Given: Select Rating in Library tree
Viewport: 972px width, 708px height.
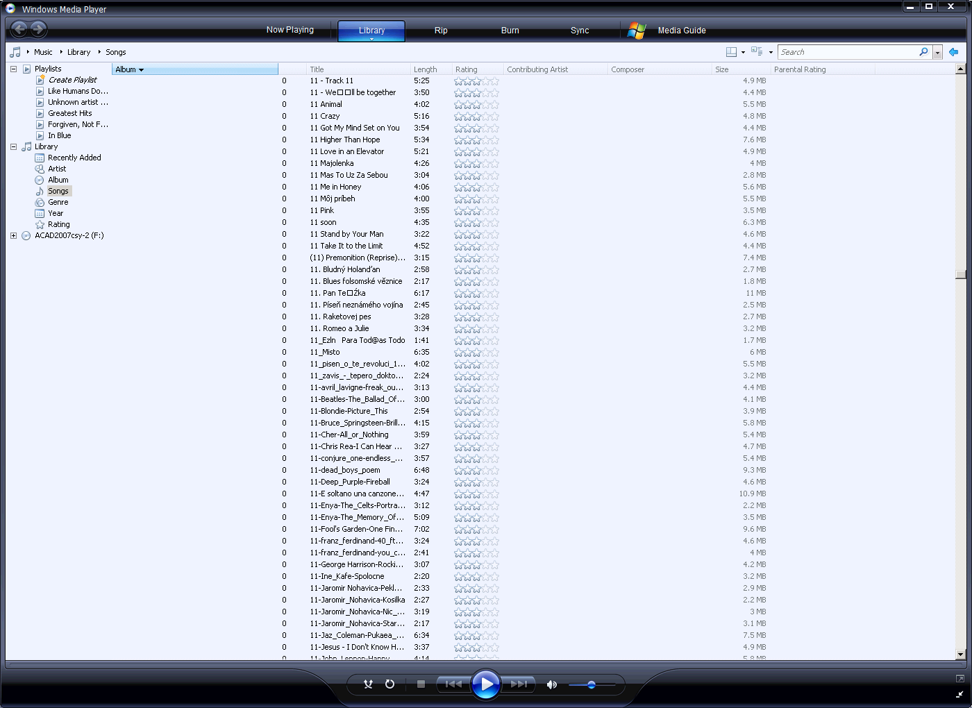Looking at the screenshot, I should click(59, 224).
